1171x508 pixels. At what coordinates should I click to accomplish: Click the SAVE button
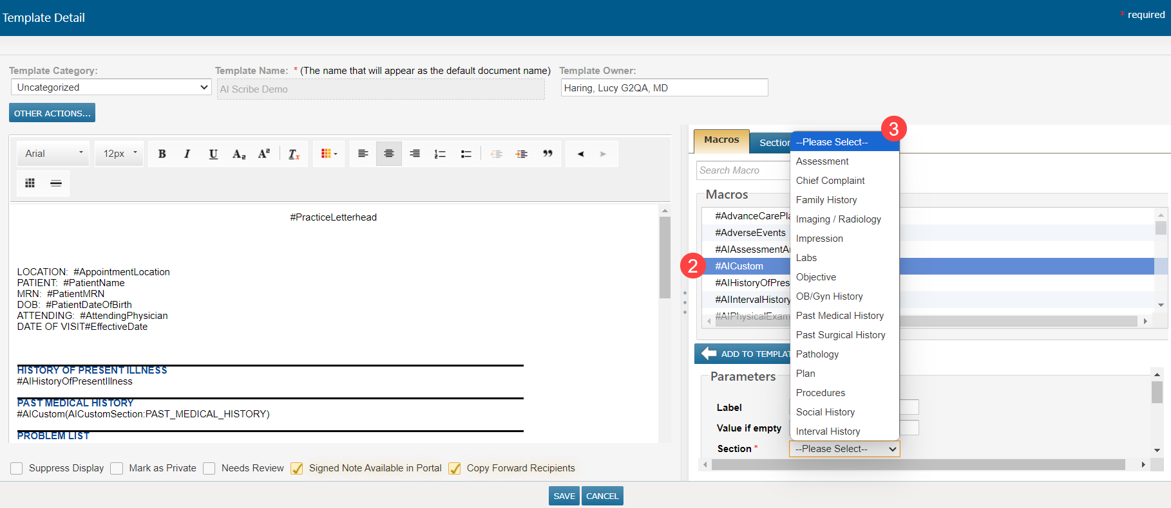tap(564, 496)
